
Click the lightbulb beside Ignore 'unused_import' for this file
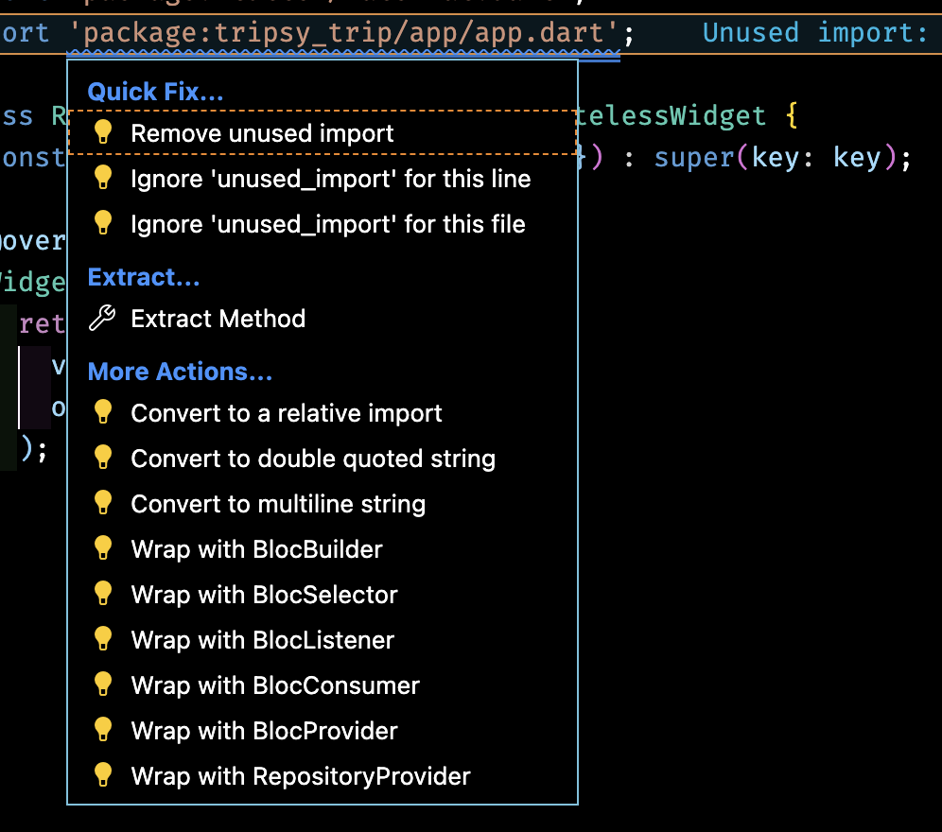point(103,223)
